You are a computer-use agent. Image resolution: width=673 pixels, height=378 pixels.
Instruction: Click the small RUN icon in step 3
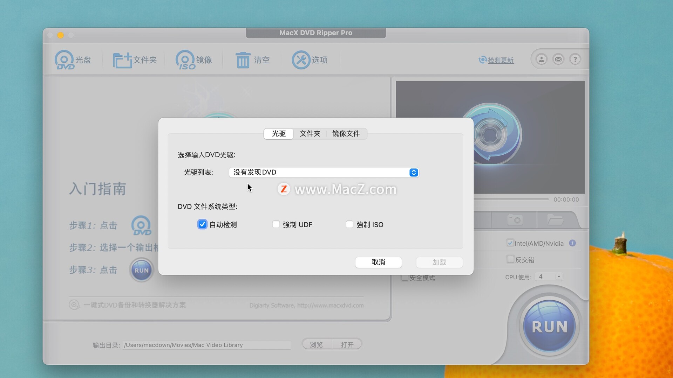click(142, 270)
